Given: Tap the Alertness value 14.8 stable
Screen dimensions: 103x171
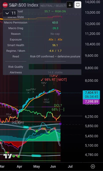Looking at the screenshot, I should click(55, 72).
